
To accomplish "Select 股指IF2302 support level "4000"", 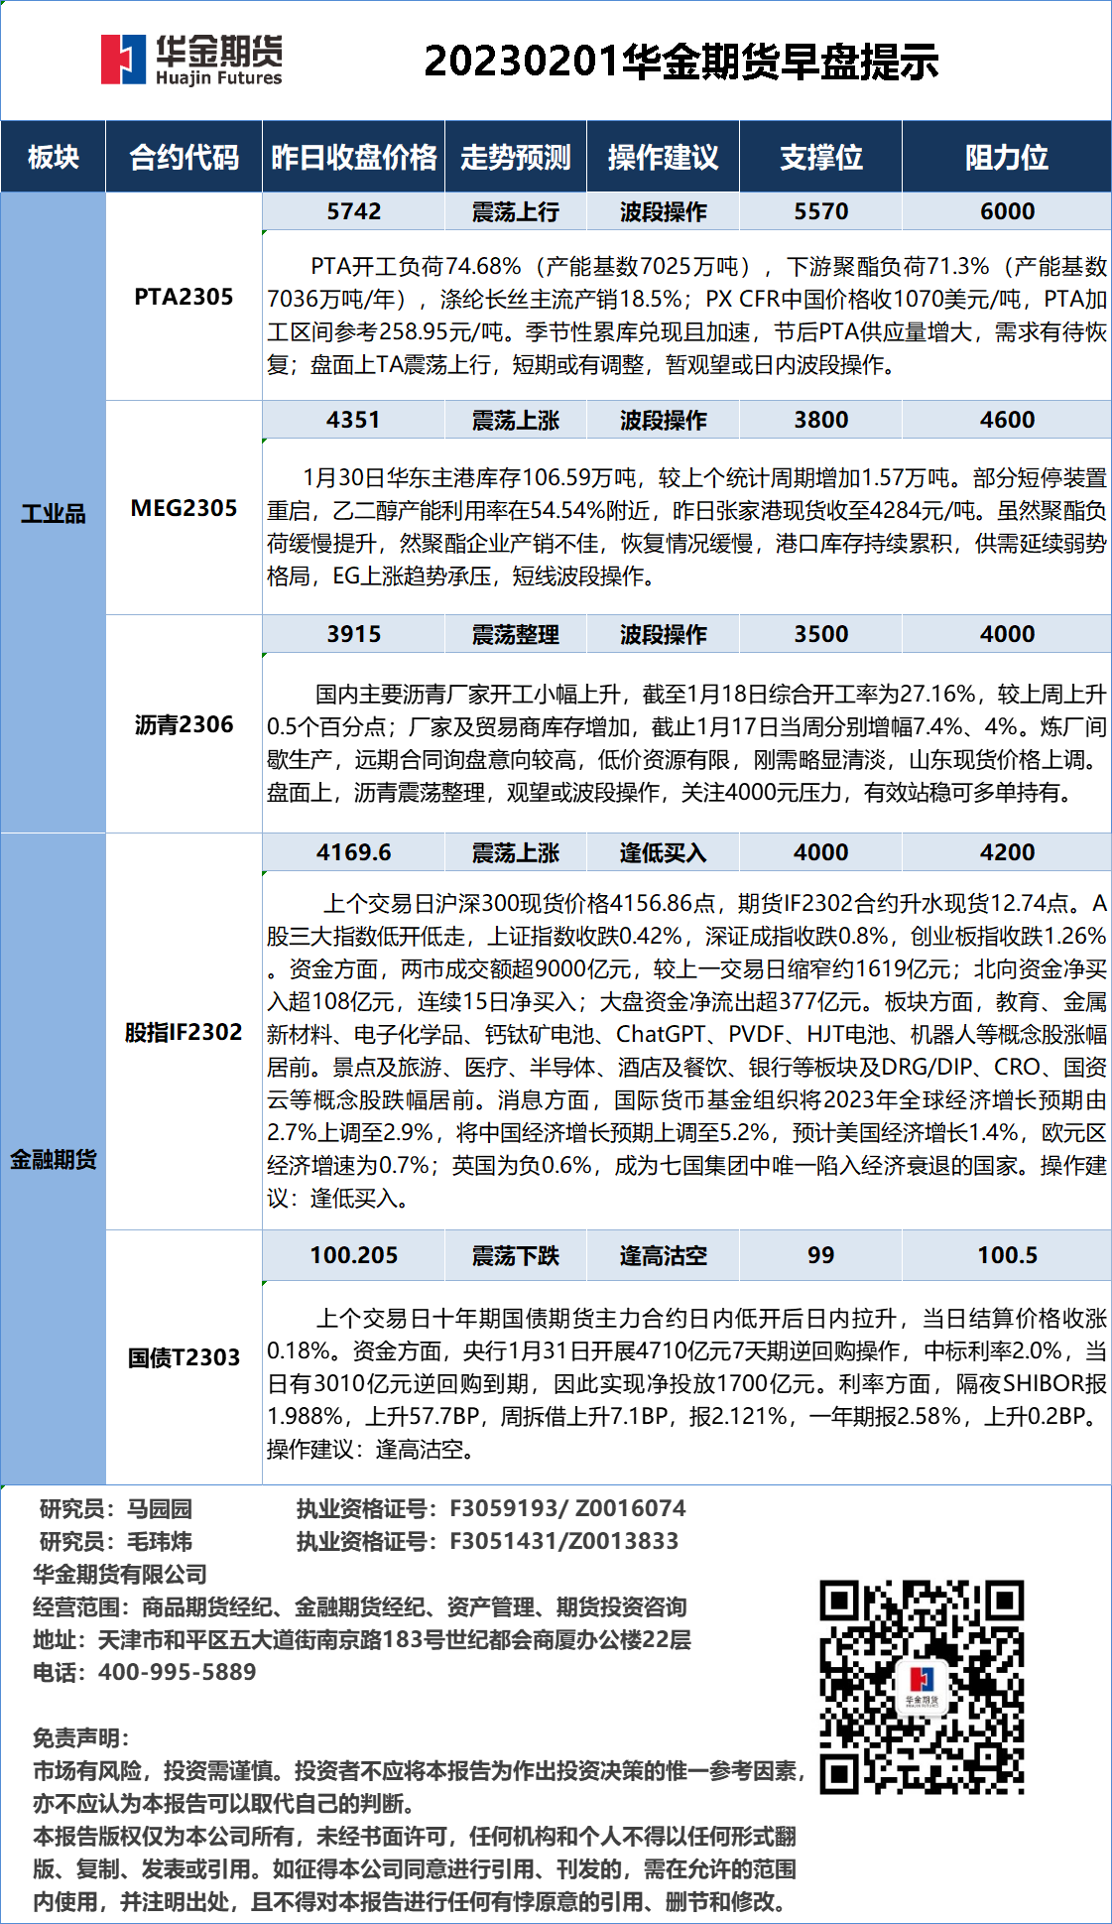I will (820, 852).
